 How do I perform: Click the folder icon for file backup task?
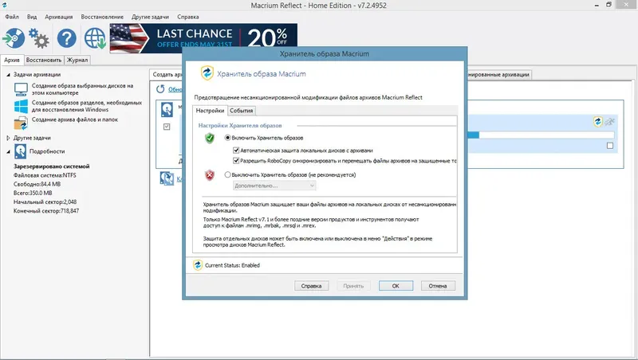[21, 123]
